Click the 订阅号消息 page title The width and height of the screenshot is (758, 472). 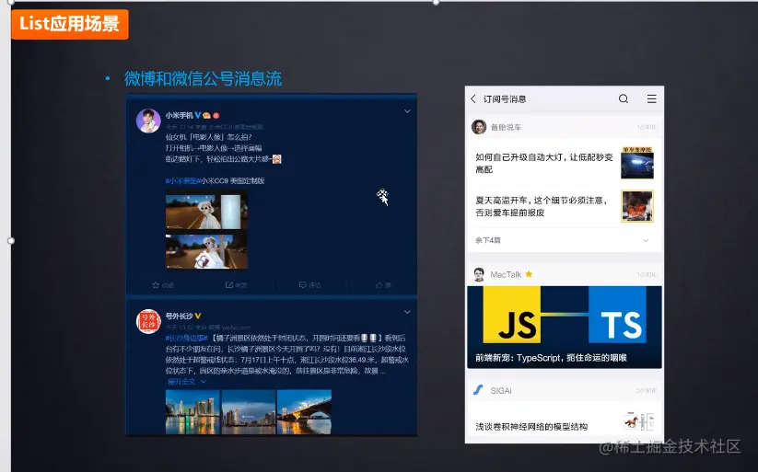pyautogui.click(x=505, y=99)
